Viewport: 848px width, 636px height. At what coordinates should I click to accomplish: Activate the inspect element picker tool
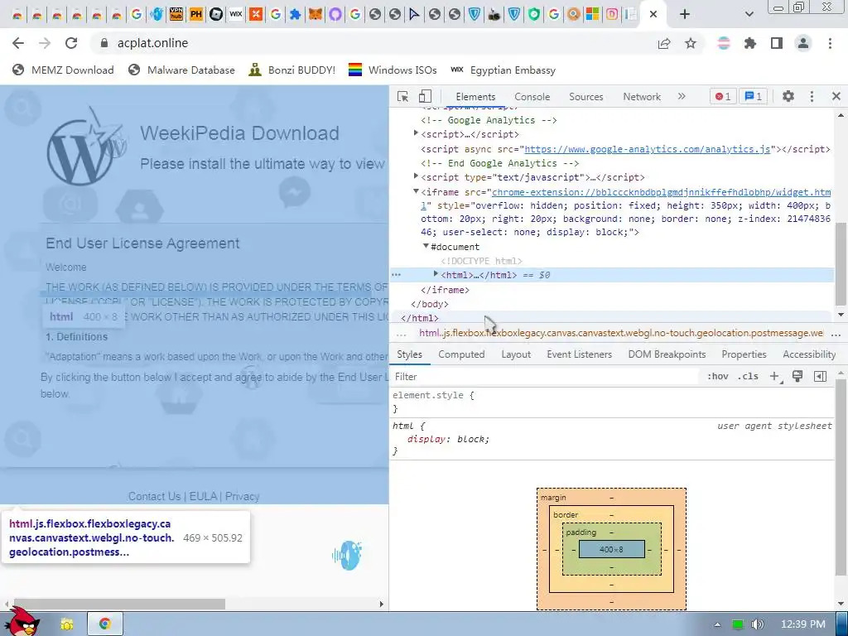[402, 96]
